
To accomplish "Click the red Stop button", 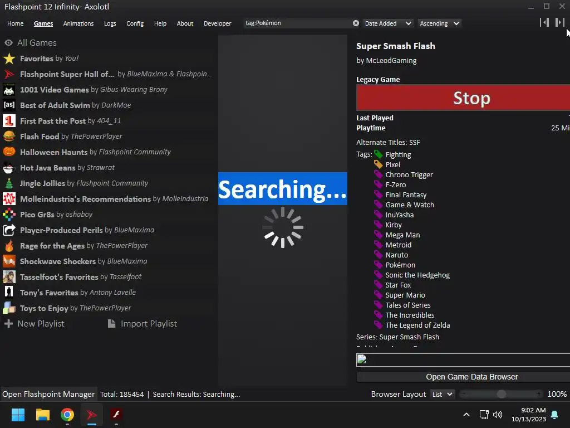I will click(x=463, y=98).
